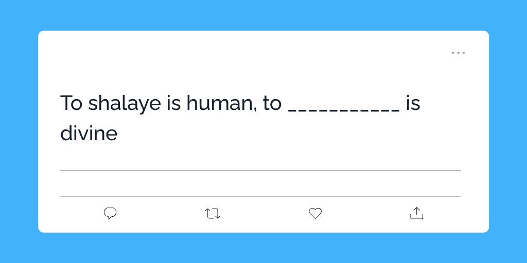The width and height of the screenshot is (527, 263).
Task: Click the upper horizontal divider line
Action: (x=260, y=171)
